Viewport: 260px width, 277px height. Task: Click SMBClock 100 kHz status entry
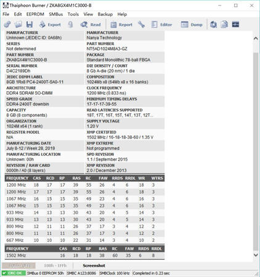(x=115, y=273)
